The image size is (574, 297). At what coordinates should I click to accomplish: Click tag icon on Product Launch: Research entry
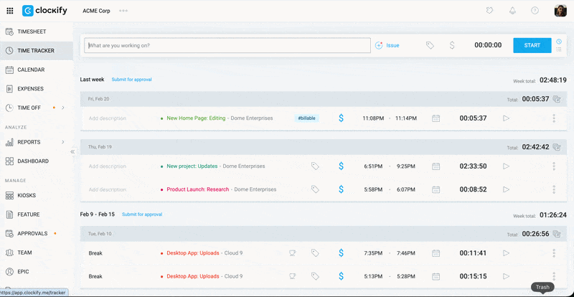tap(314, 189)
